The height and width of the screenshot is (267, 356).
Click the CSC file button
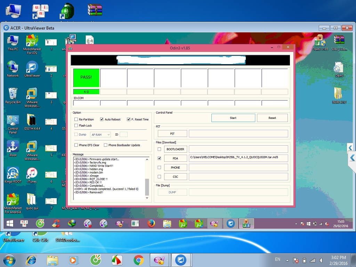click(x=175, y=176)
